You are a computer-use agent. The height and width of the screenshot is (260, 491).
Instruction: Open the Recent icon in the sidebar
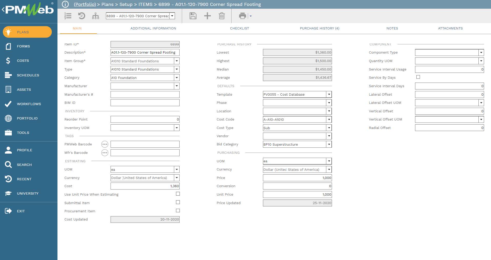coord(8,179)
